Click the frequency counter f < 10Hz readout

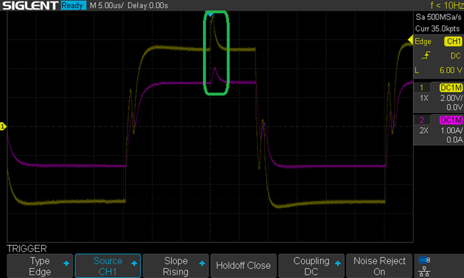[447, 5]
